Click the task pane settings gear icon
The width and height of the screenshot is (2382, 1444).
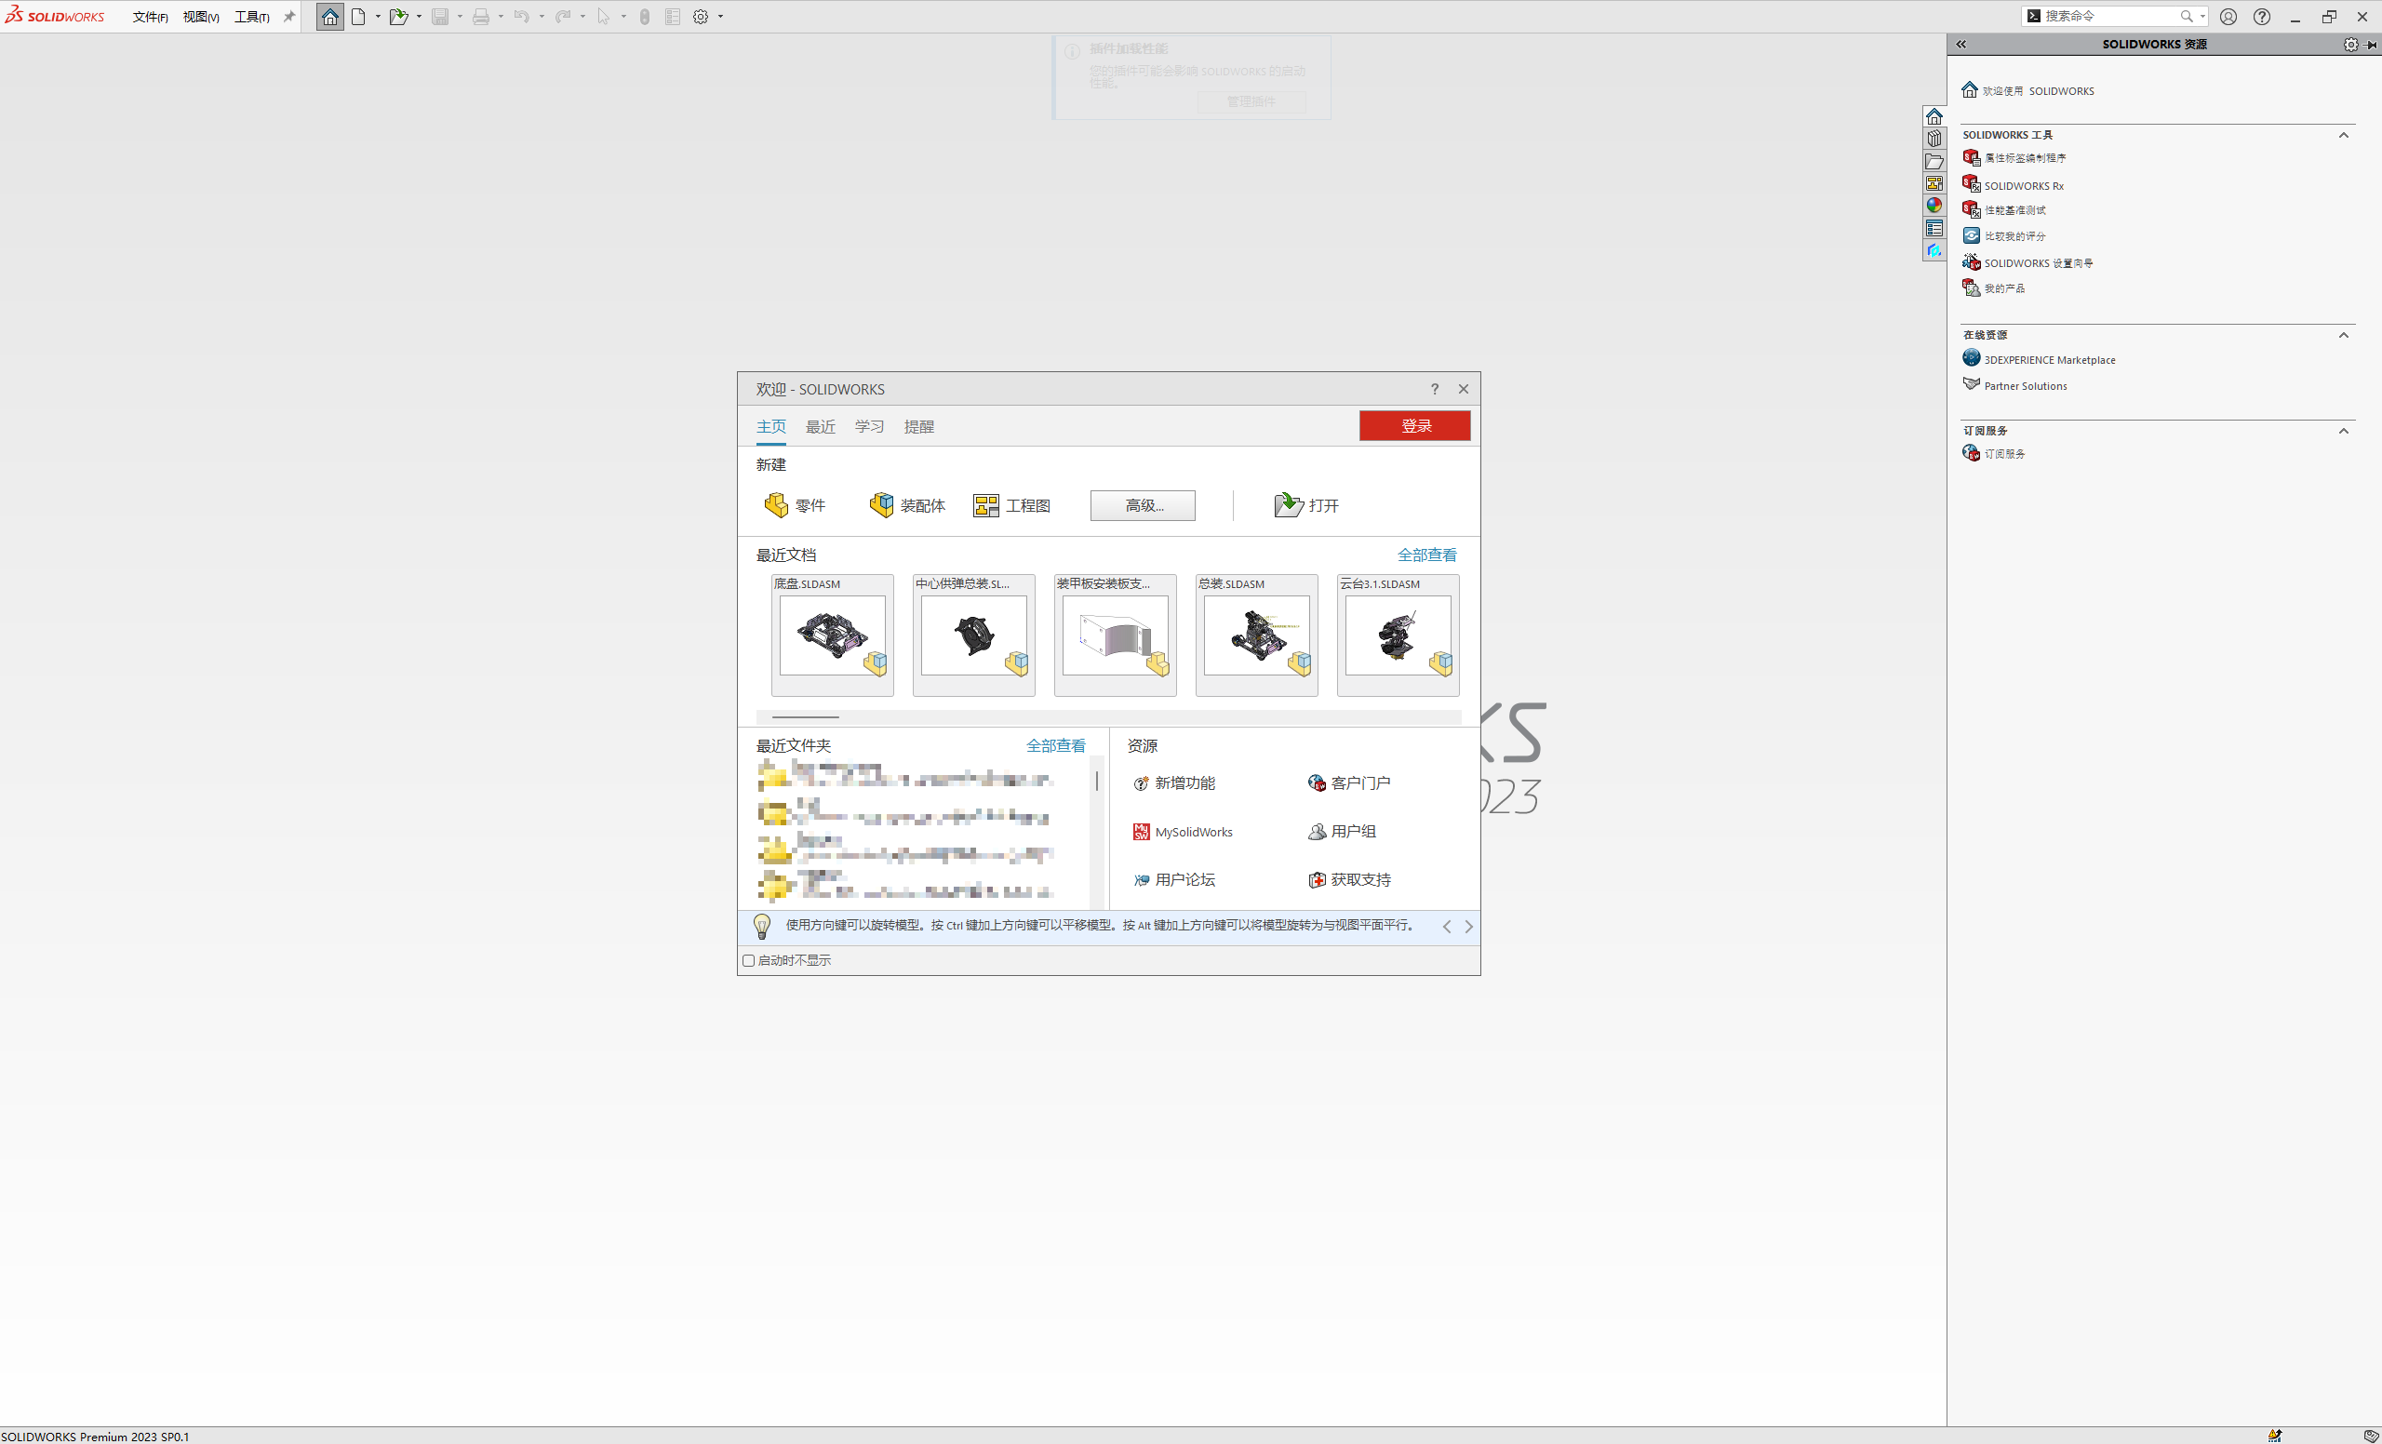pos(2351,45)
